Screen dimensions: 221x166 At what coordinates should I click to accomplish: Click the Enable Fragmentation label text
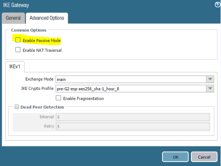coord(83,99)
